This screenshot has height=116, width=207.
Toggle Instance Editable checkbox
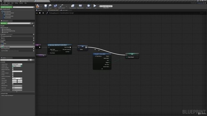(13, 68)
